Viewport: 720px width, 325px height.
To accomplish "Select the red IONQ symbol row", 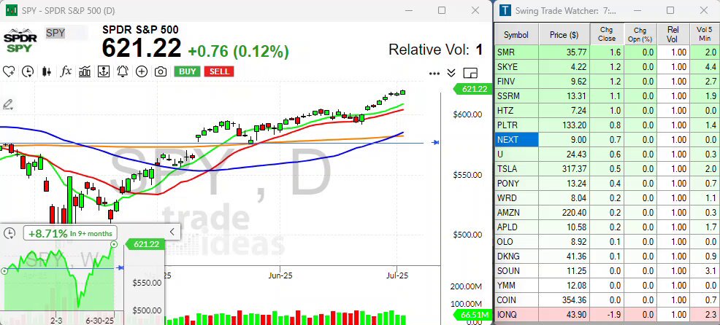I will tap(516, 315).
